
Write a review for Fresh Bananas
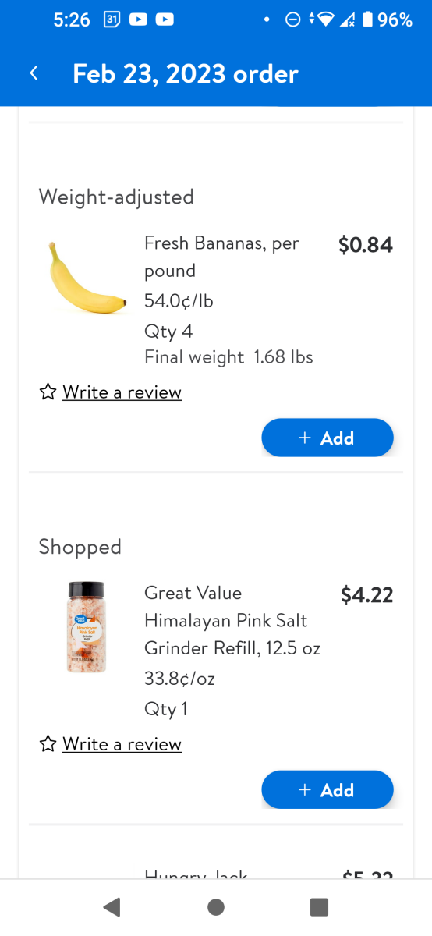(x=122, y=392)
